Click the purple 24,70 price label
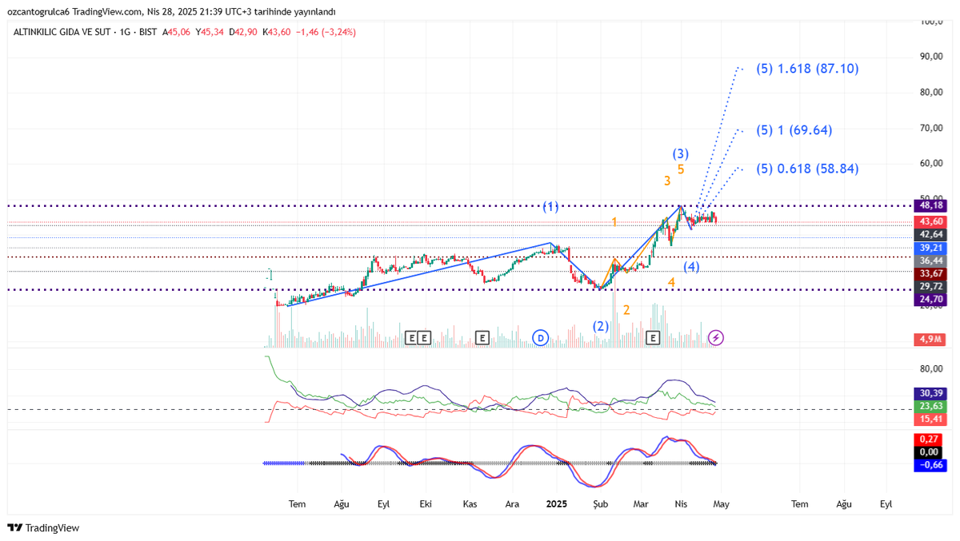This screenshot has height=541, width=960. pyautogui.click(x=930, y=299)
